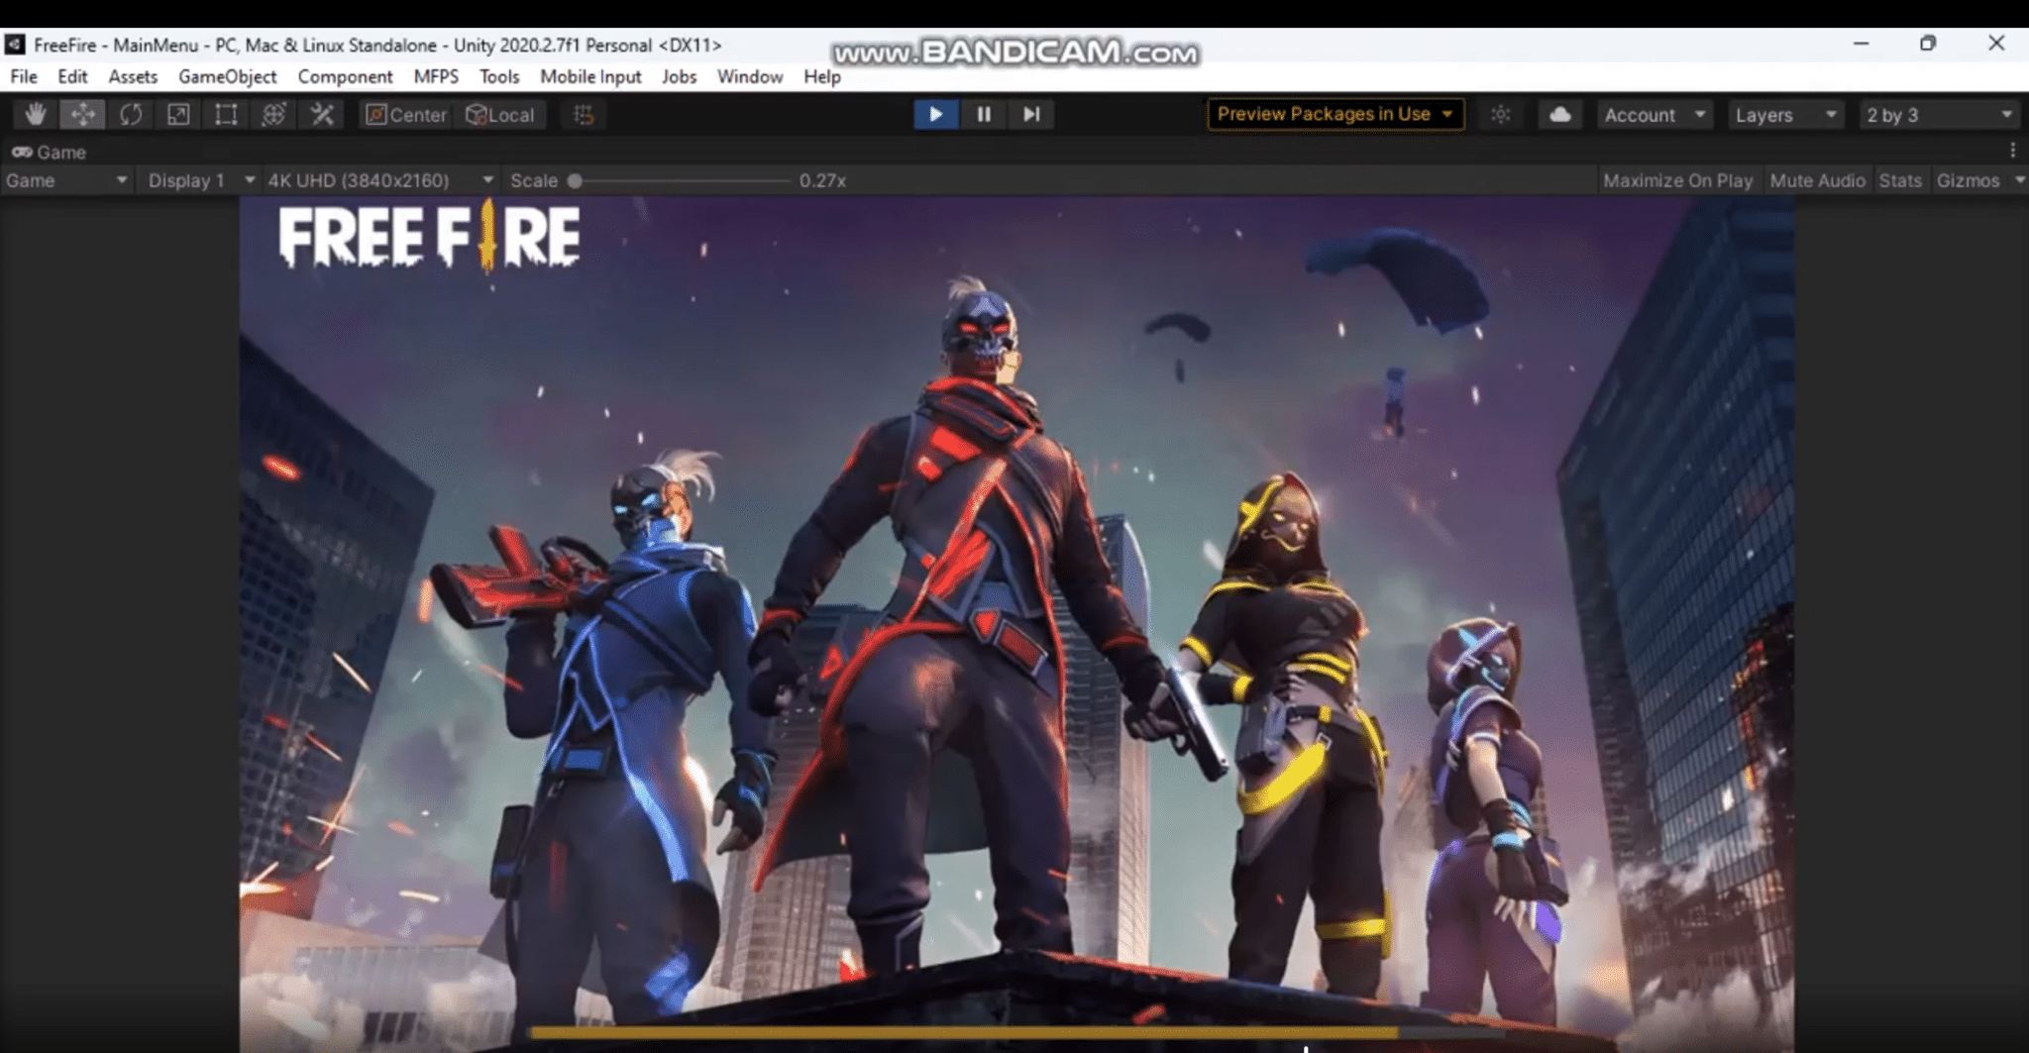The height and width of the screenshot is (1053, 2029).
Task: Close the Unity window
Action: coord(1995,44)
